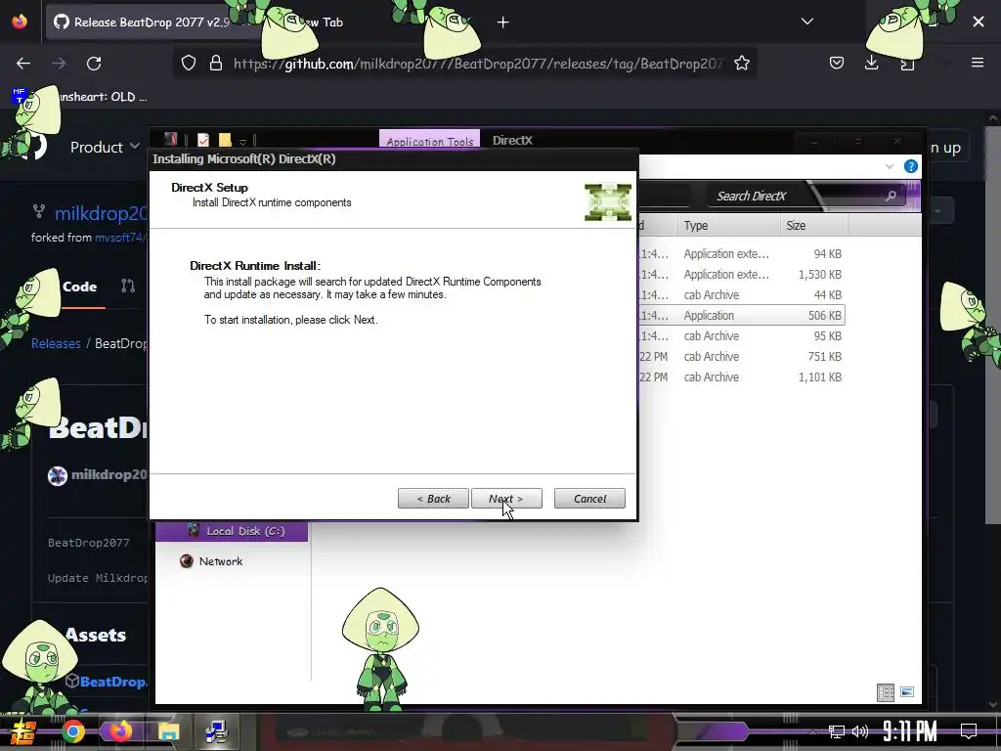Switch to Application Tools ribbon tab
The image size is (1001, 751).
coord(430,141)
